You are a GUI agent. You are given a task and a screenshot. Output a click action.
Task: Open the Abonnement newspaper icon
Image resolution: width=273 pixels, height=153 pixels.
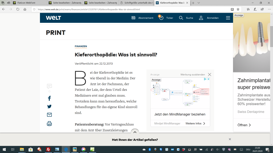[x=133, y=18]
